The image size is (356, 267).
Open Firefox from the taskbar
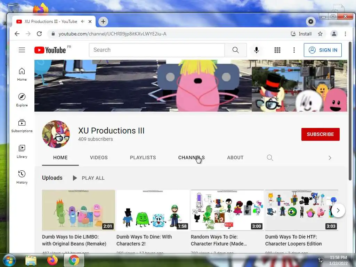pos(52,260)
